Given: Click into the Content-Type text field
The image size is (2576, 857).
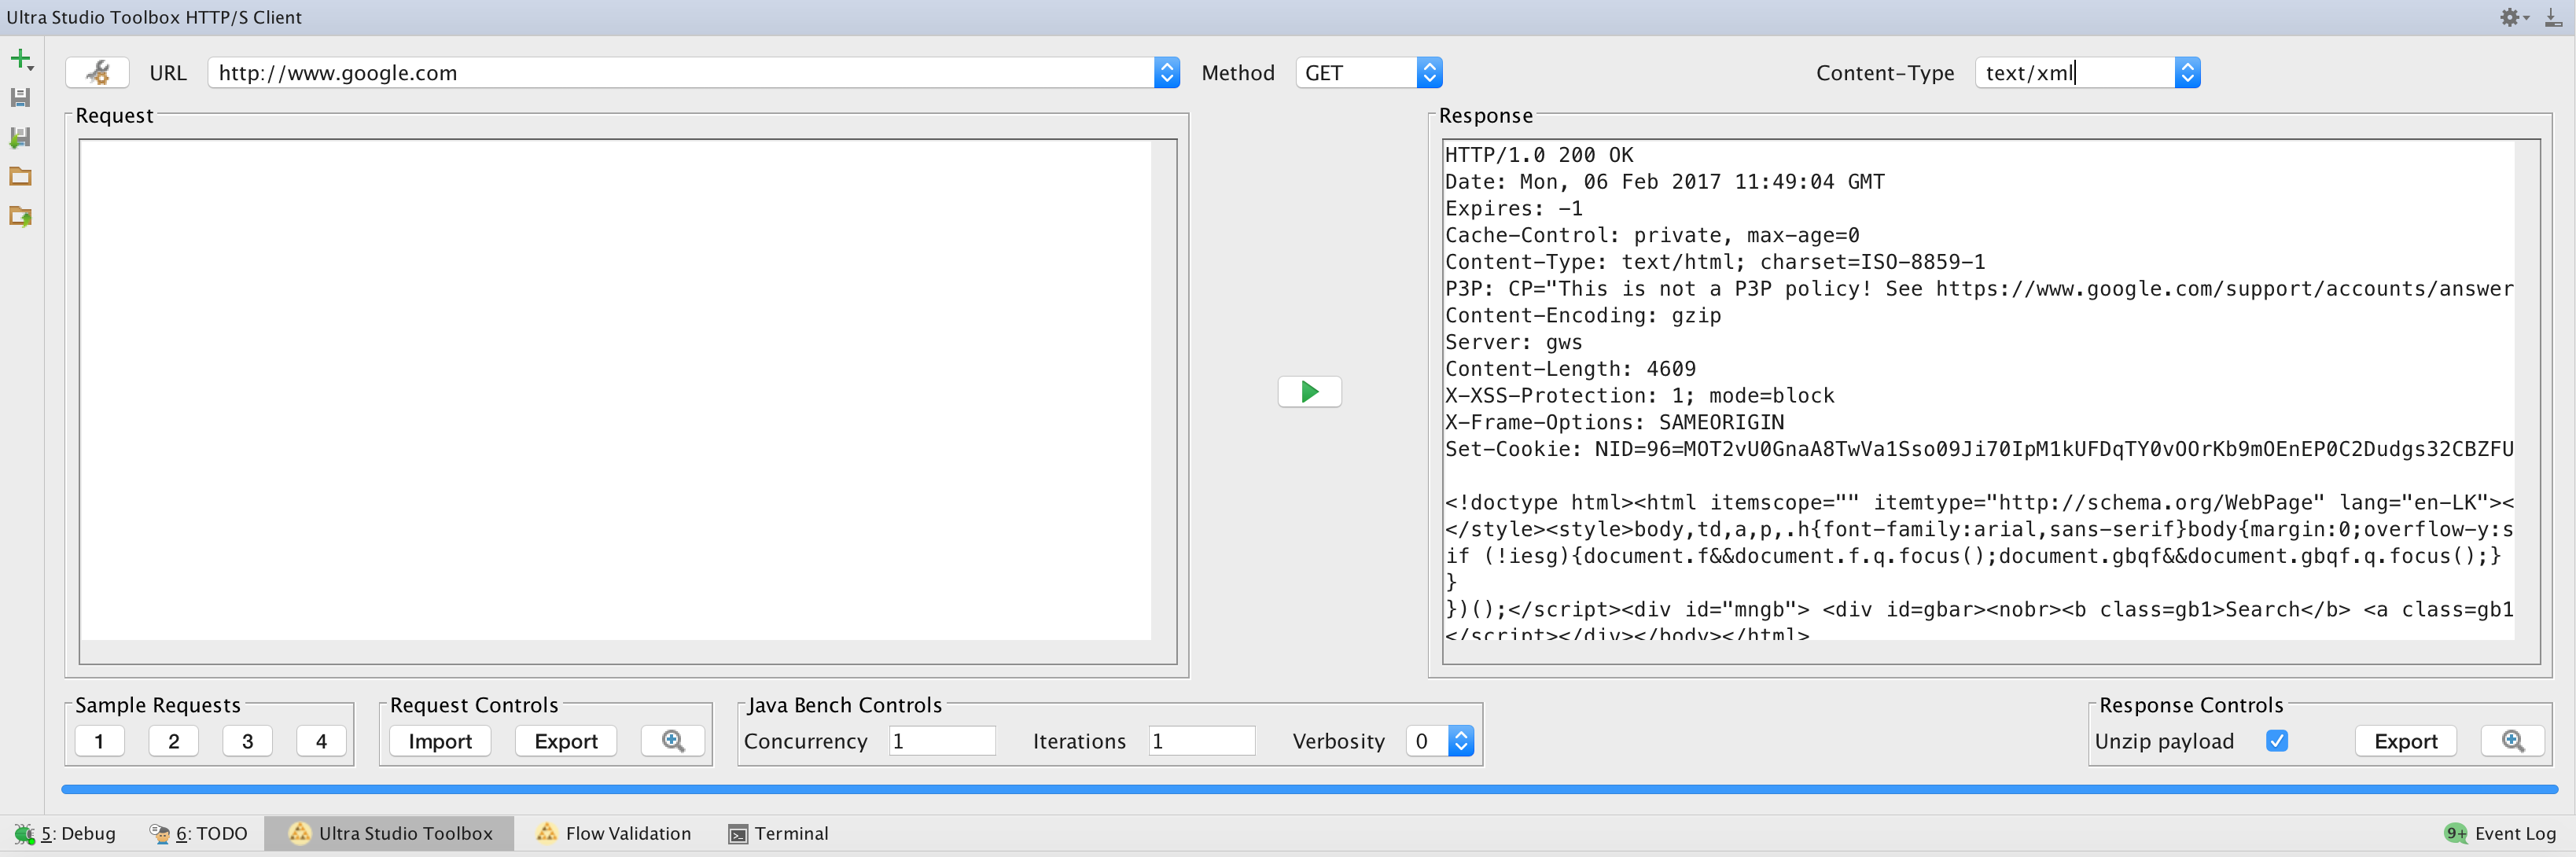Looking at the screenshot, I should (x=2075, y=72).
